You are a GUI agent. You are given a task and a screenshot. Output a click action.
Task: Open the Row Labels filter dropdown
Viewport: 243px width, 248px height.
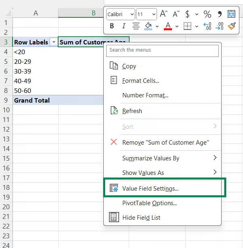coord(54,42)
